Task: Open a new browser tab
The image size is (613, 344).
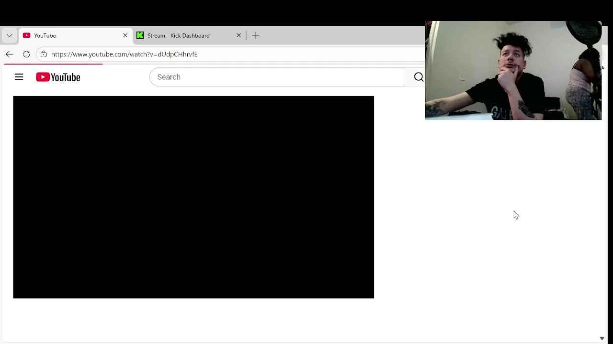Action: 256,35
